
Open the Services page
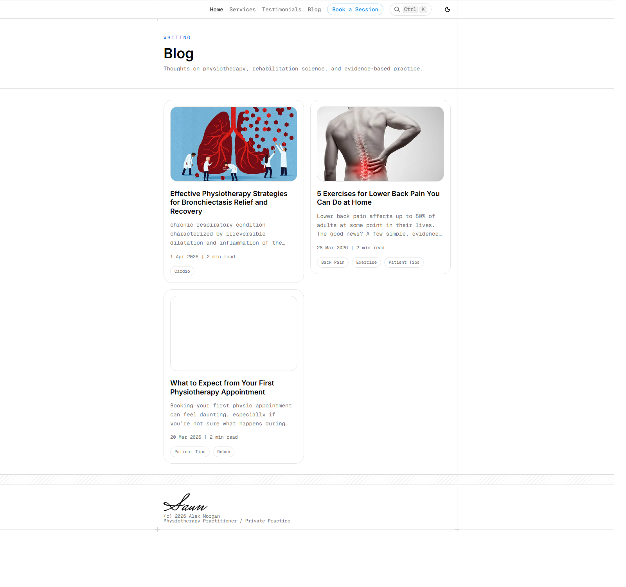[x=243, y=9]
